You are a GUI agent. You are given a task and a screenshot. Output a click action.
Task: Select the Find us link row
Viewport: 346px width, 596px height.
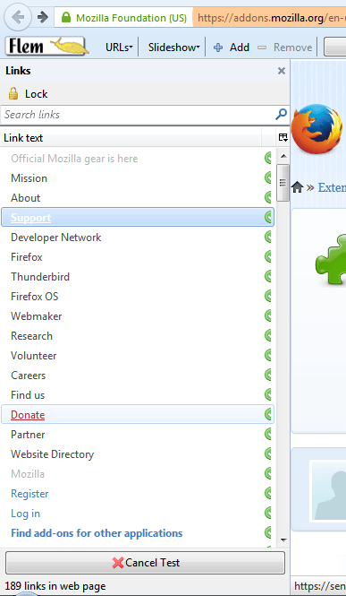click(x=138, y=395)
